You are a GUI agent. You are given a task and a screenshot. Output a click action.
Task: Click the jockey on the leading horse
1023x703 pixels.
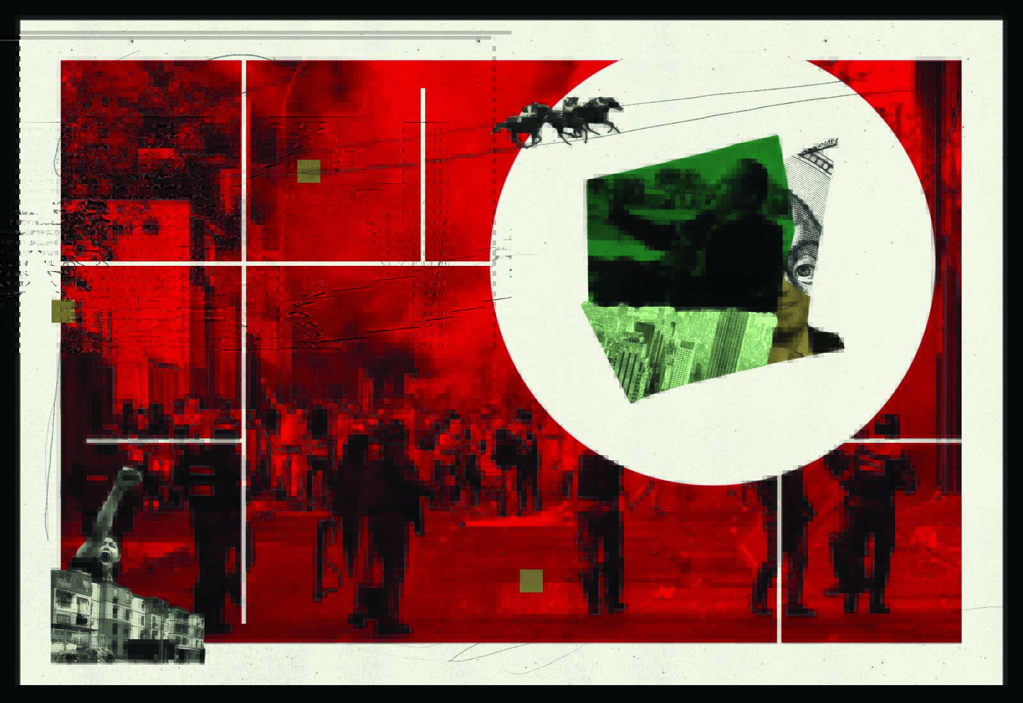pos(601,102)
